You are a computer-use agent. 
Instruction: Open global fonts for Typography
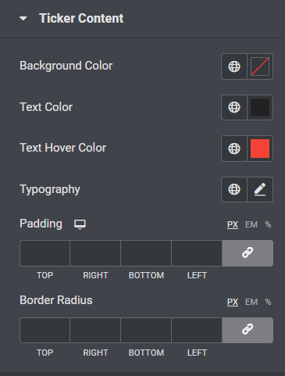tap(234, 189)
